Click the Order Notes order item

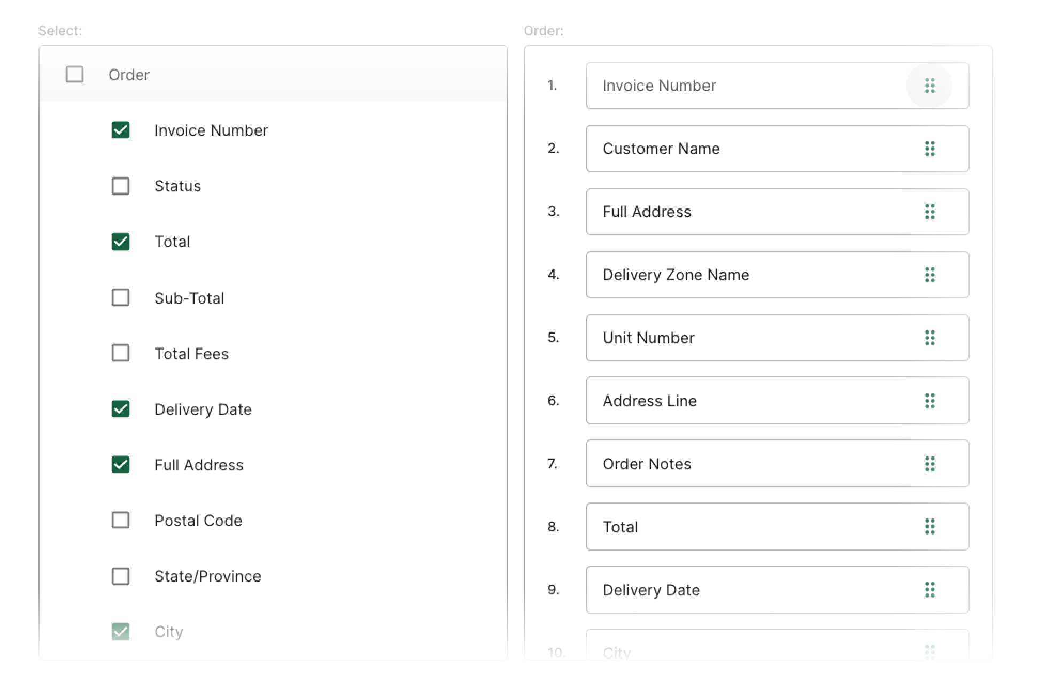pyautogui.click(x=777, y=464)
